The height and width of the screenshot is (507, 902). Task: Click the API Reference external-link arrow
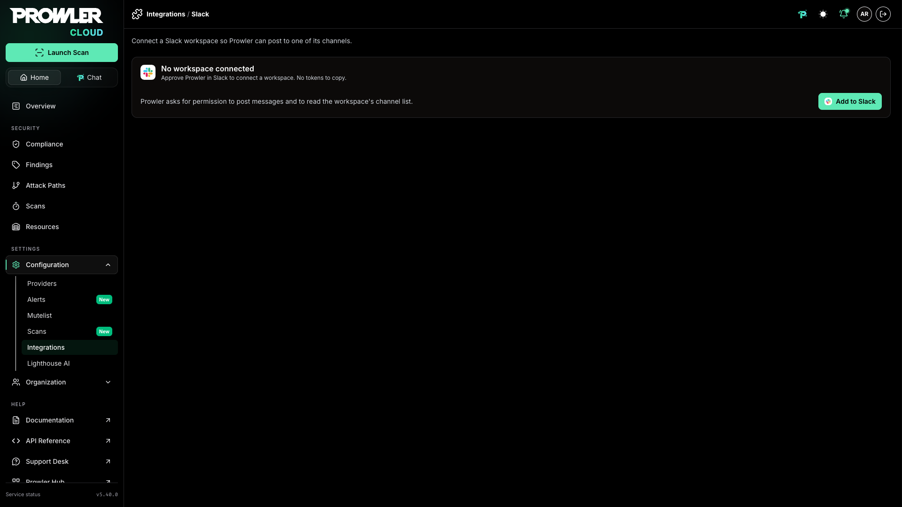pyautogui.click(x=108, y=441)
